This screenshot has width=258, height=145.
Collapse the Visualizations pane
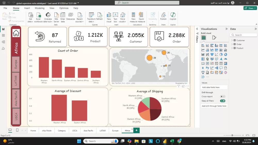click(x=227, y=29)
